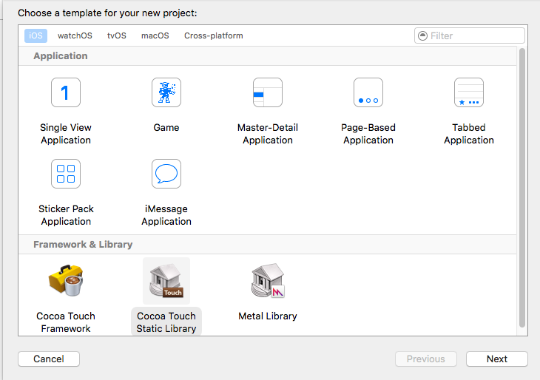Image resolution: width=540 pixels, height=380 pixels.
Task: Click the Next button
Action: click(497, 359)
